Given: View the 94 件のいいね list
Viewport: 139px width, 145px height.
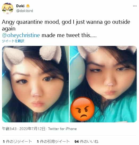Looking at the screenshot, I should tap(86, 142).
